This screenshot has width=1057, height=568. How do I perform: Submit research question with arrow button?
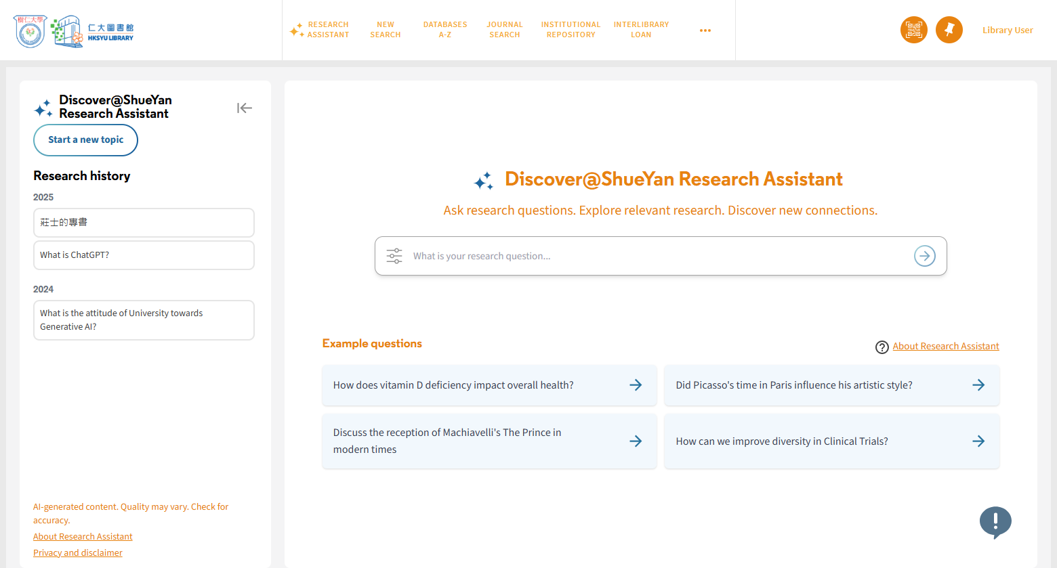click(x=924, y=256)
